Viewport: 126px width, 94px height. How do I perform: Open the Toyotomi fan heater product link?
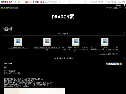[47, 49]
